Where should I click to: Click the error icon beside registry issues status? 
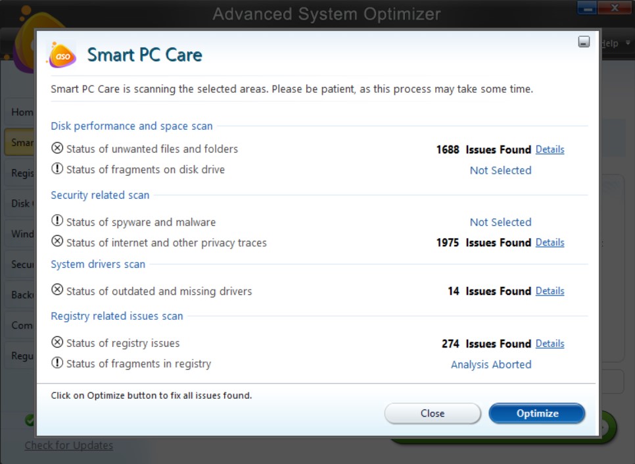[x=56, y=343]
